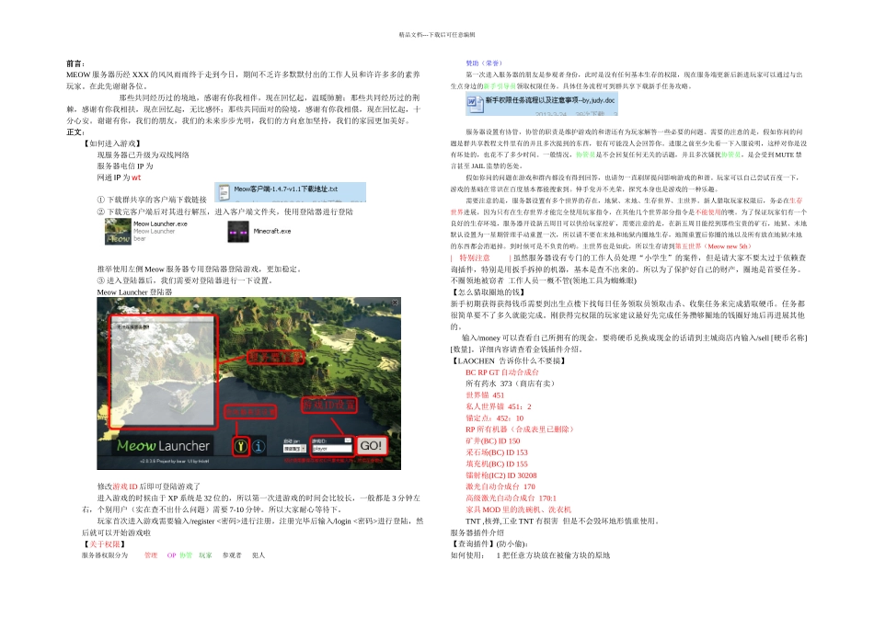Click the document name '新手权限任务流程以及注意事项--by.judy.doc'
The width and height of the screenshot is (874, 618).
coord(549,100)
